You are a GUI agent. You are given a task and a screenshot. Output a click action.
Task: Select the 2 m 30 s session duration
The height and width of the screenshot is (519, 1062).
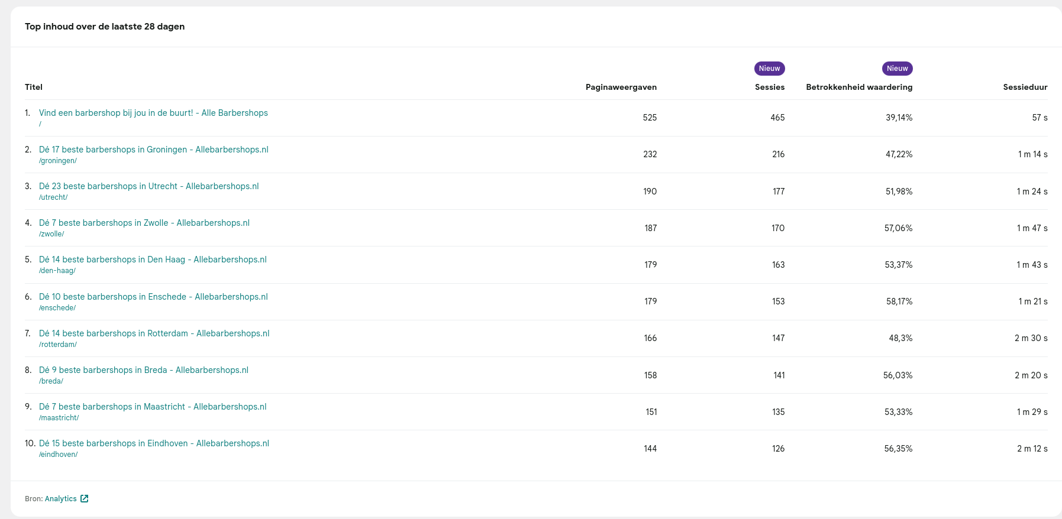coord(1031,338)
